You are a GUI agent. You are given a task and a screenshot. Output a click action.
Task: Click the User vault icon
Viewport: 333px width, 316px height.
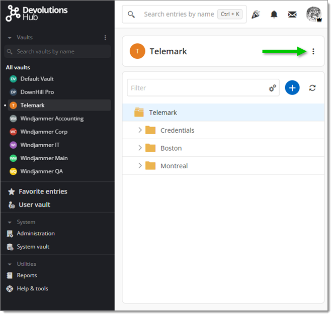(x=12, y=205)
